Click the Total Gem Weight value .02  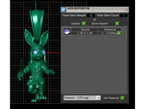(91, 15)
